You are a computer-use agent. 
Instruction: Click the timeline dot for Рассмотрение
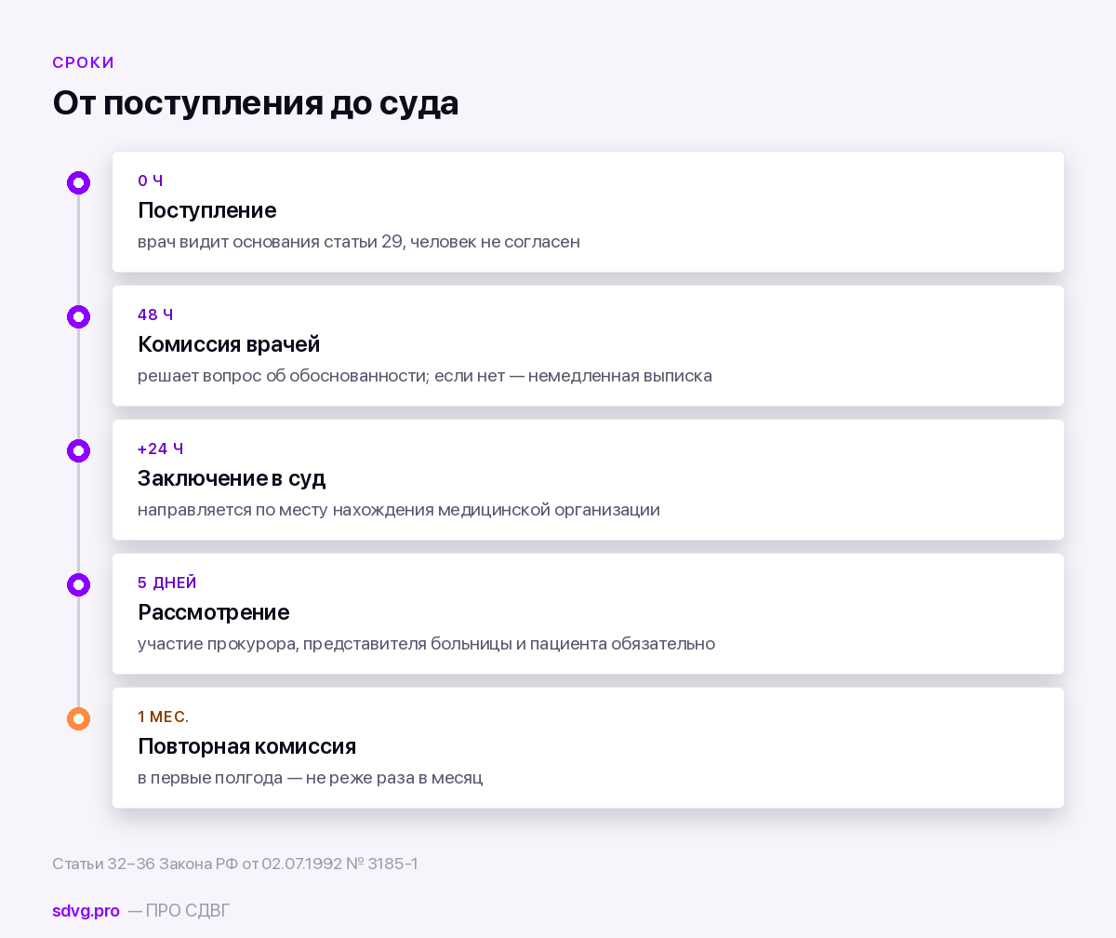coord(78,584)
